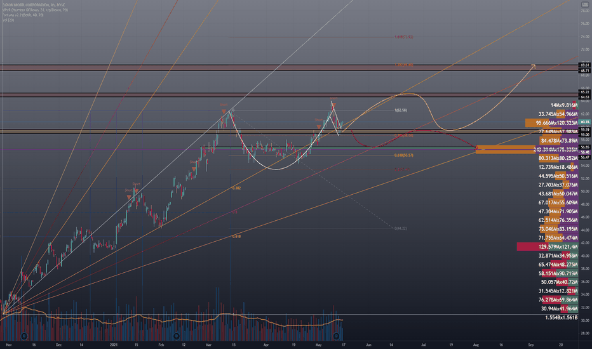Select the fan line 0.5 label

[x=234, y=212]
